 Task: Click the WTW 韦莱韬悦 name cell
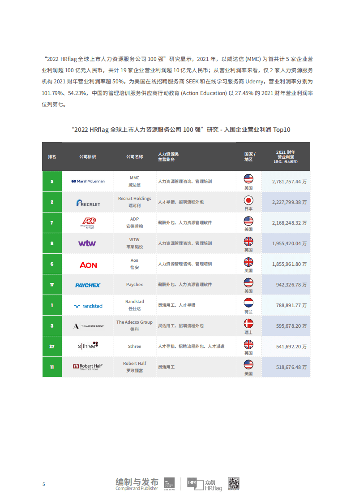point(135,243)
